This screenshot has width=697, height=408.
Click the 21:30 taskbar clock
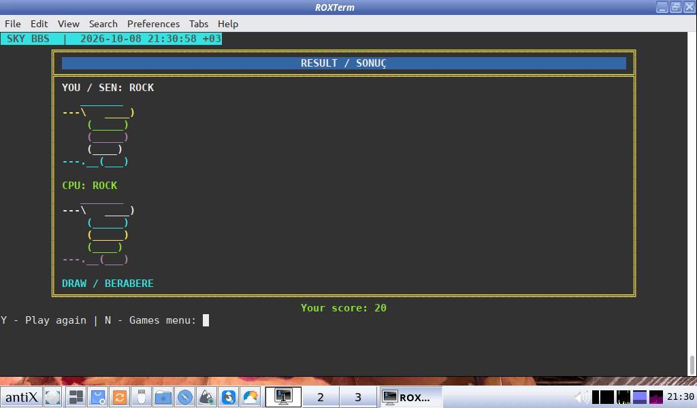click(x=681, y=397)
